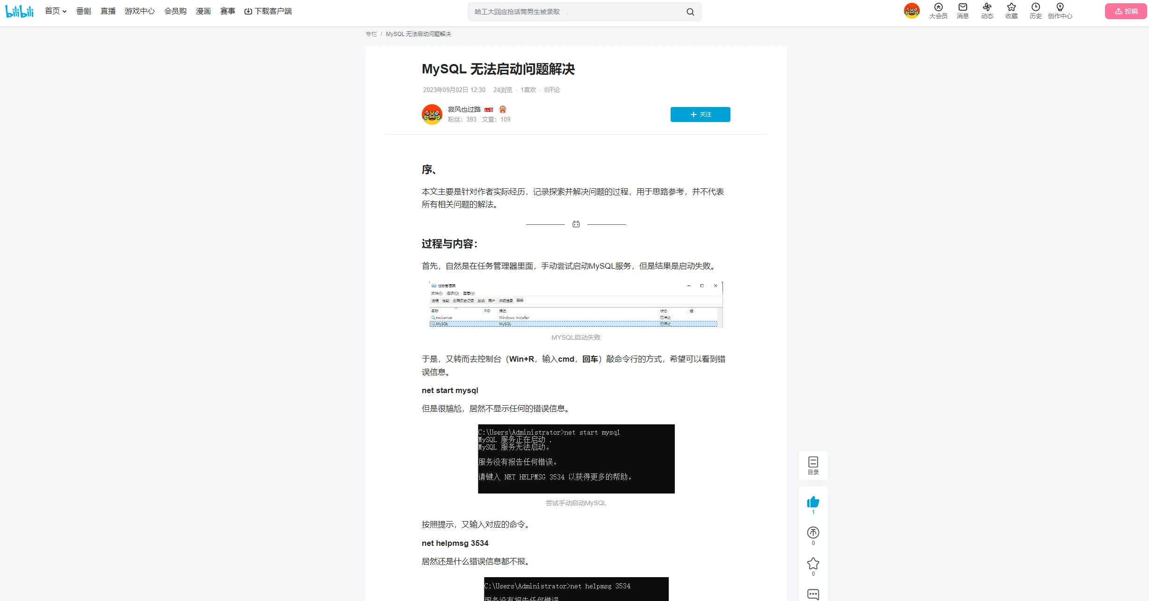This screenshot has width=1149, height=601.
Task: Expand the 首页 dropdown arrow
Action: click(65, 12)
